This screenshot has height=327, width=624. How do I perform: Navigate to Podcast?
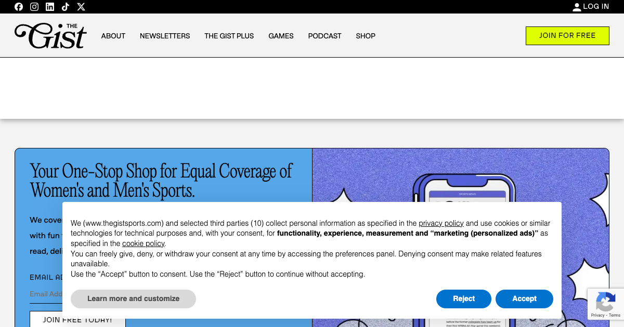pos(324,36)
